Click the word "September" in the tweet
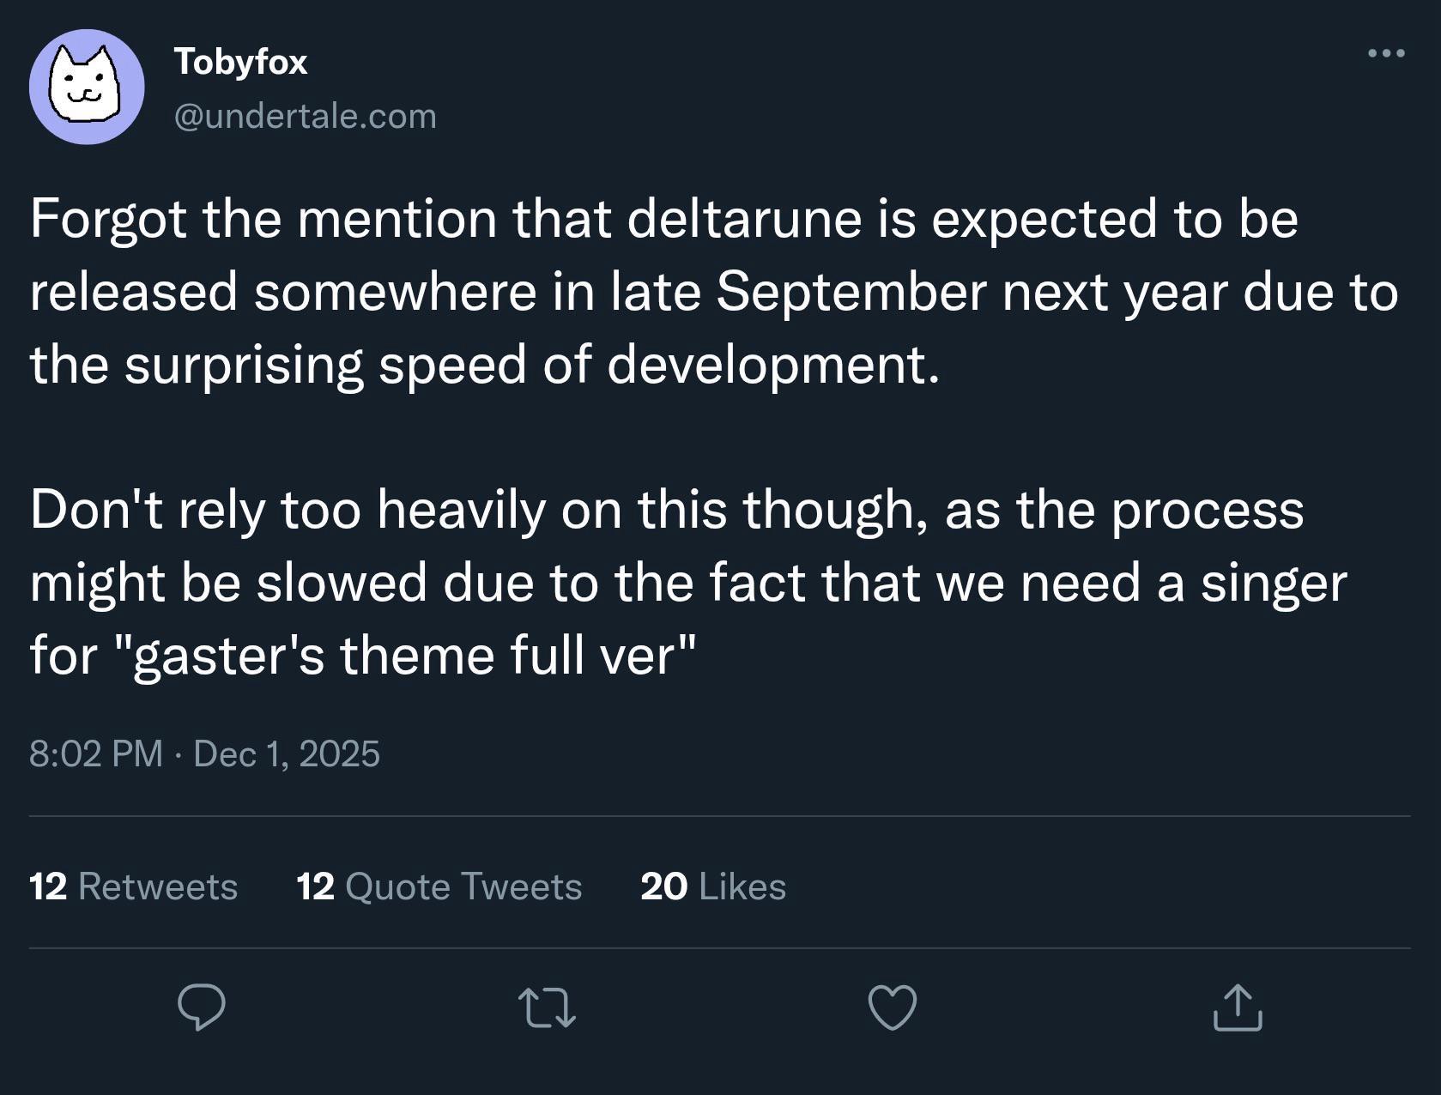 coord(851,292)
